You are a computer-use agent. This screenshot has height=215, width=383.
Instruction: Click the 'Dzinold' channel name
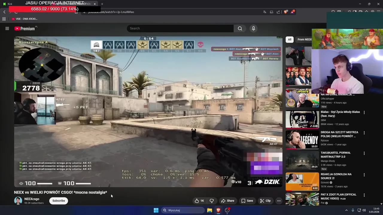325,182
